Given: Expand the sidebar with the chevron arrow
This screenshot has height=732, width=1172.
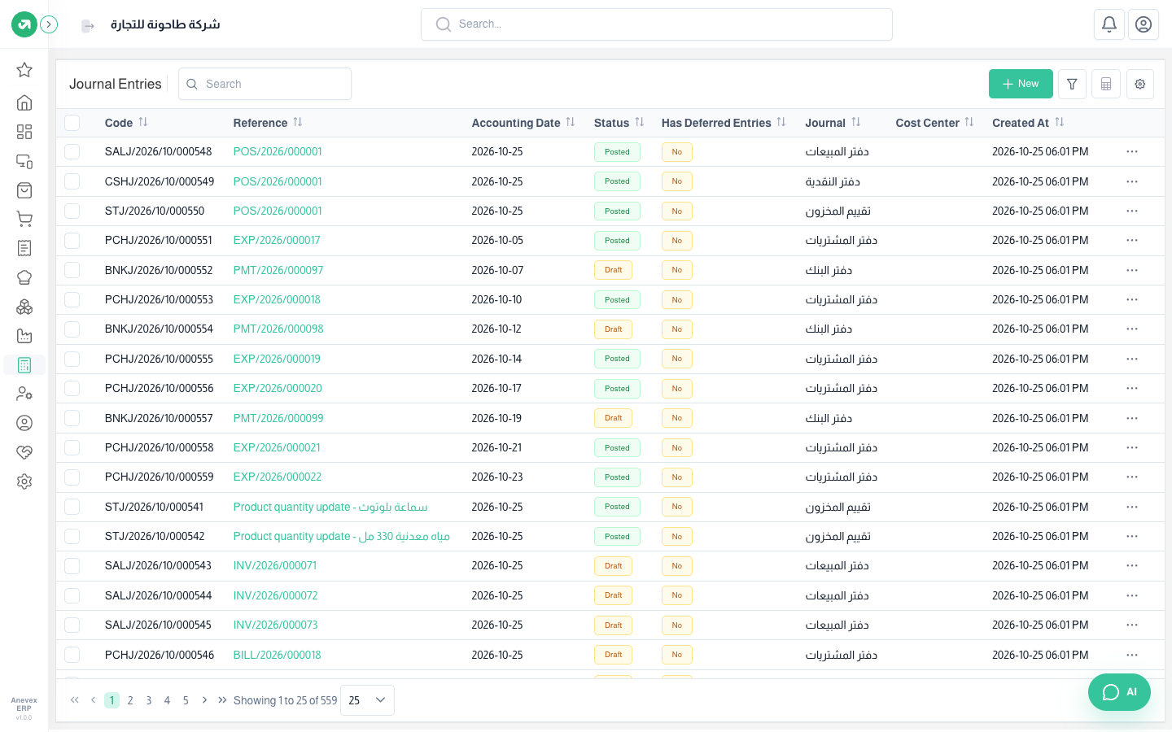Looking at the screenshot, I should tap(49, 24).
